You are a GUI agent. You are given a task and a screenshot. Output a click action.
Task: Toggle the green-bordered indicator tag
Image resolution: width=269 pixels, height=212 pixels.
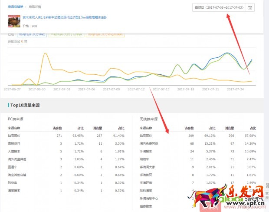66,34
